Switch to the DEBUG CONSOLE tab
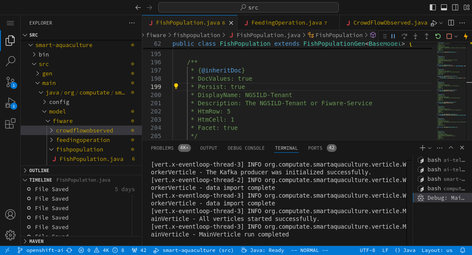Screen dimensions: 472x255 coord(246,148)
